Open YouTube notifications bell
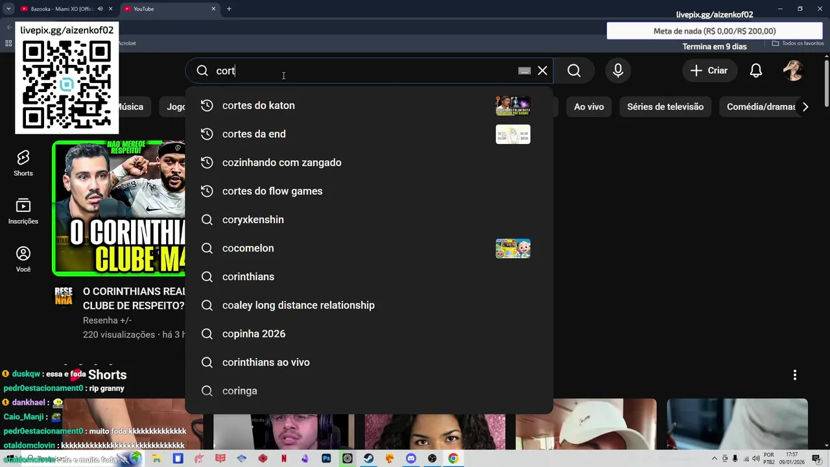Viewport: 830px width, 467px height. coord(756,71)
